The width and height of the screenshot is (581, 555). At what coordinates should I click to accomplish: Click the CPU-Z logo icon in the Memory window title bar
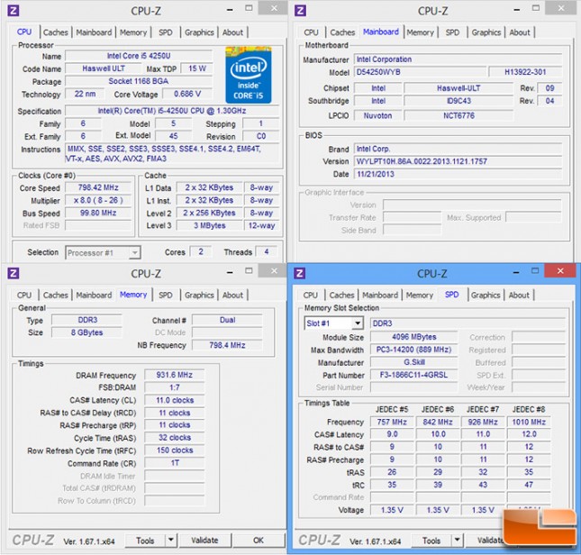click(13, 273)
